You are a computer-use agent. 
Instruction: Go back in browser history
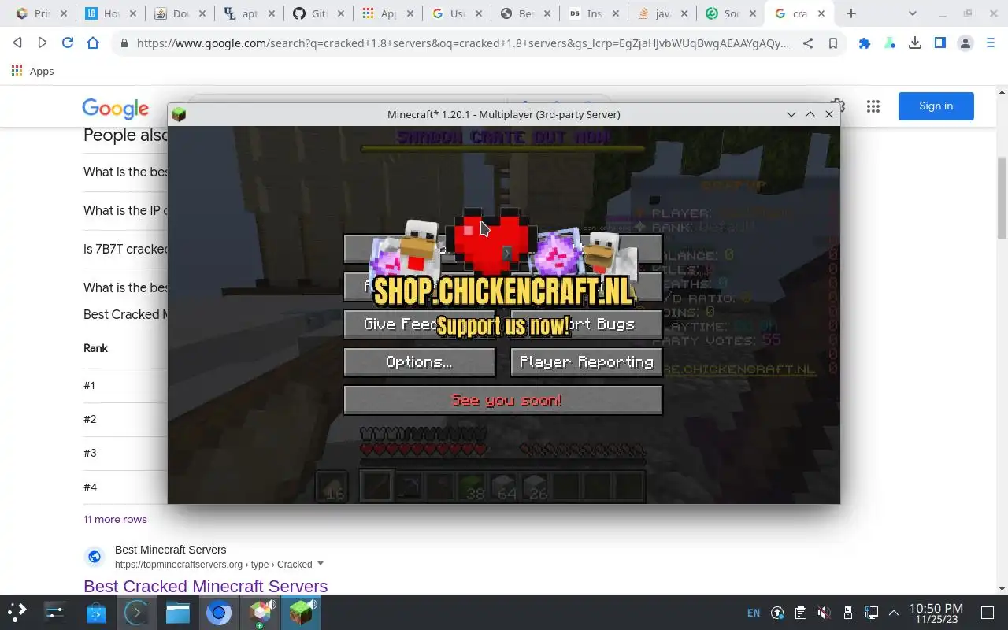(x=17, y=43)
